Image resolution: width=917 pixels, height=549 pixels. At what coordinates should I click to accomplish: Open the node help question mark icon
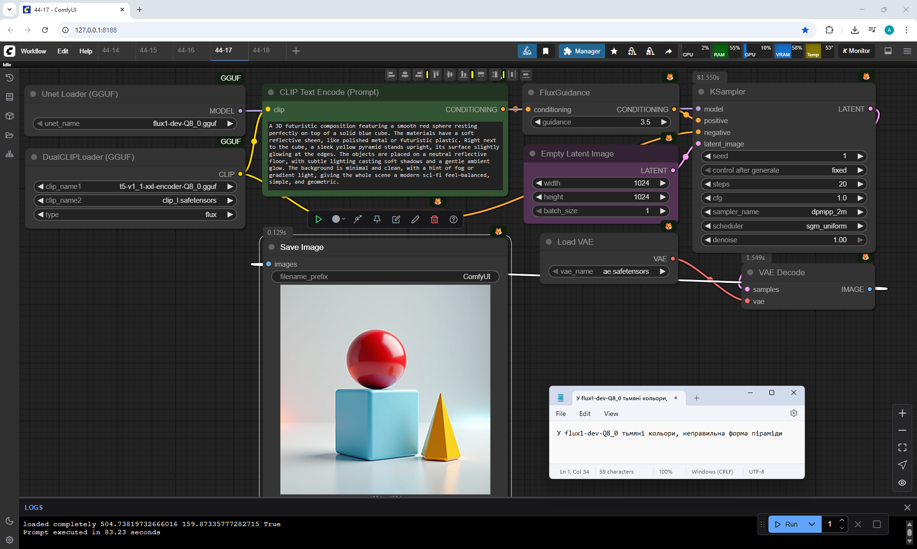click(453, 219)
